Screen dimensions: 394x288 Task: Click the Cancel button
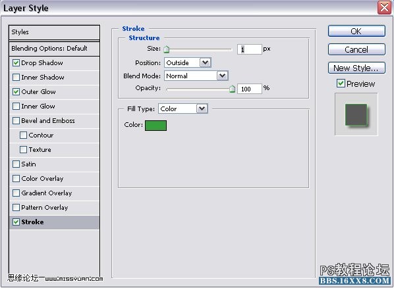(356, 49)
